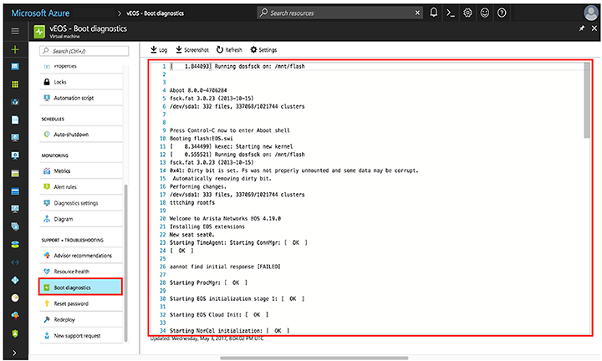Viewport: 602px width, 361px height.
Task: Open the All resources grid icon
Action: [x=15, y=84]
